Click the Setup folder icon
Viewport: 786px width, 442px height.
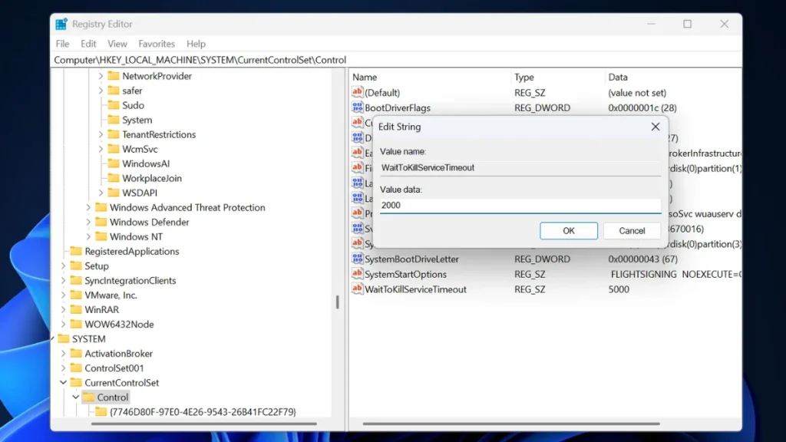click(x=76, y=266)
